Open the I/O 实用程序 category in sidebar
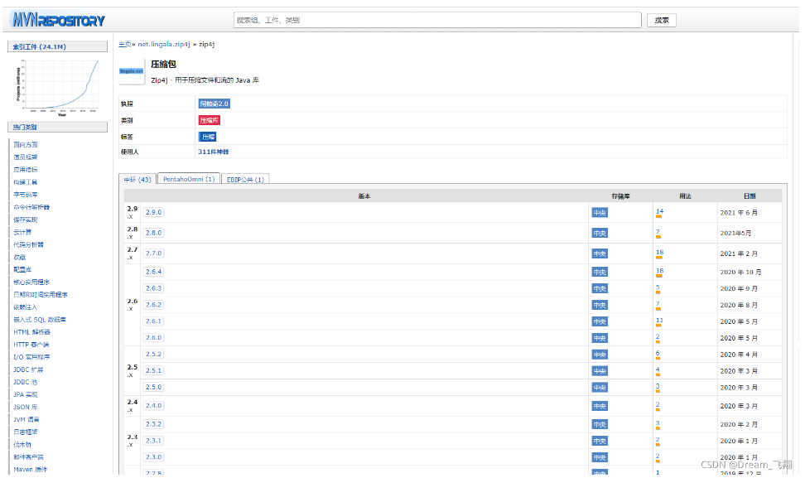This screenshot has width=810, height=478. (x=31, y=357)
